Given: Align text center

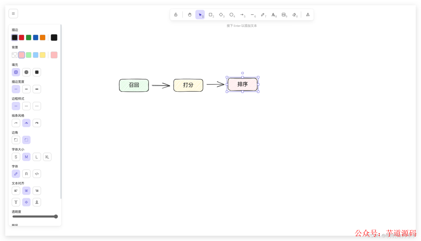Looking at the screenshot, I should pyautogui.click(x=27, y=190).
